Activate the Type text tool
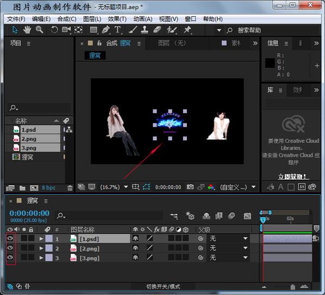 tap(118, 30)
